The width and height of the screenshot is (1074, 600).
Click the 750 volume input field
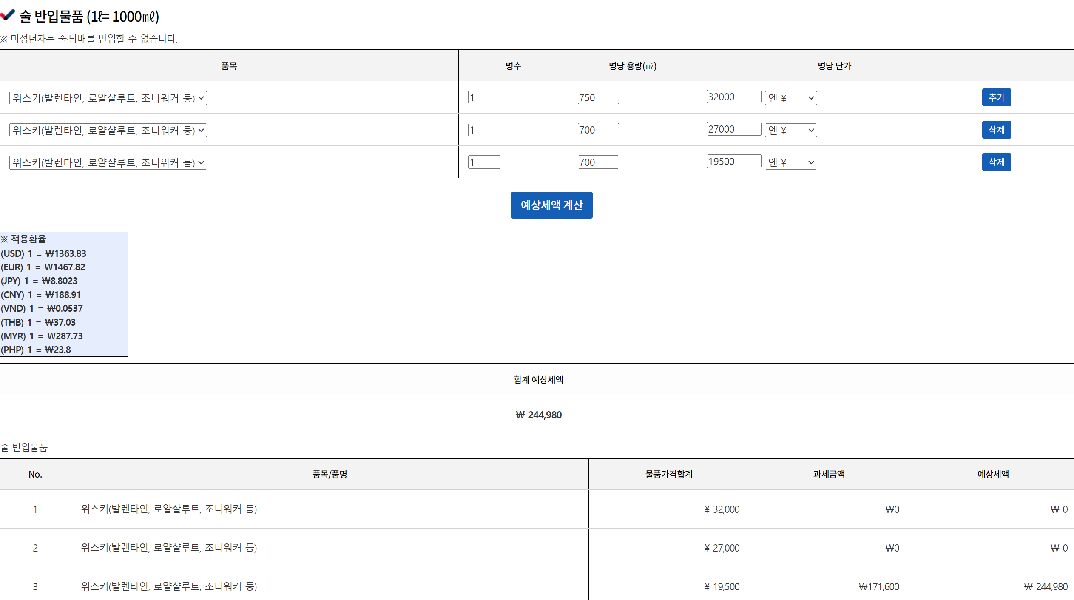tap(598, 97)
